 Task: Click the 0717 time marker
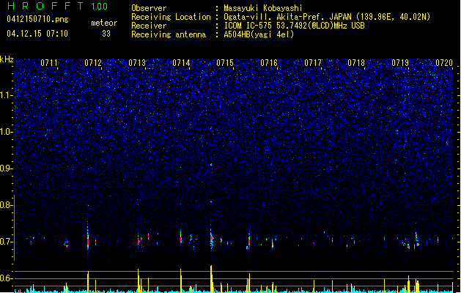(x=313, y=63)
